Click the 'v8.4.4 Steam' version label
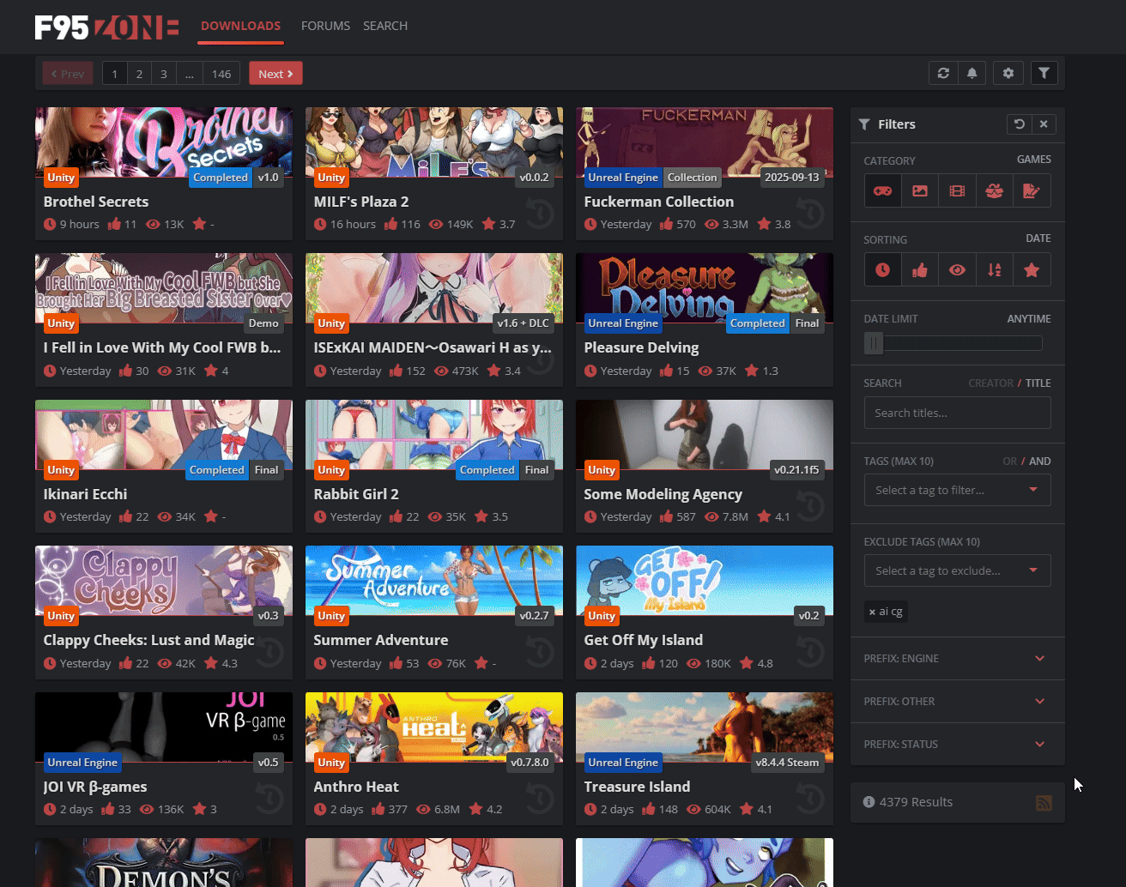 coord(787,763)
